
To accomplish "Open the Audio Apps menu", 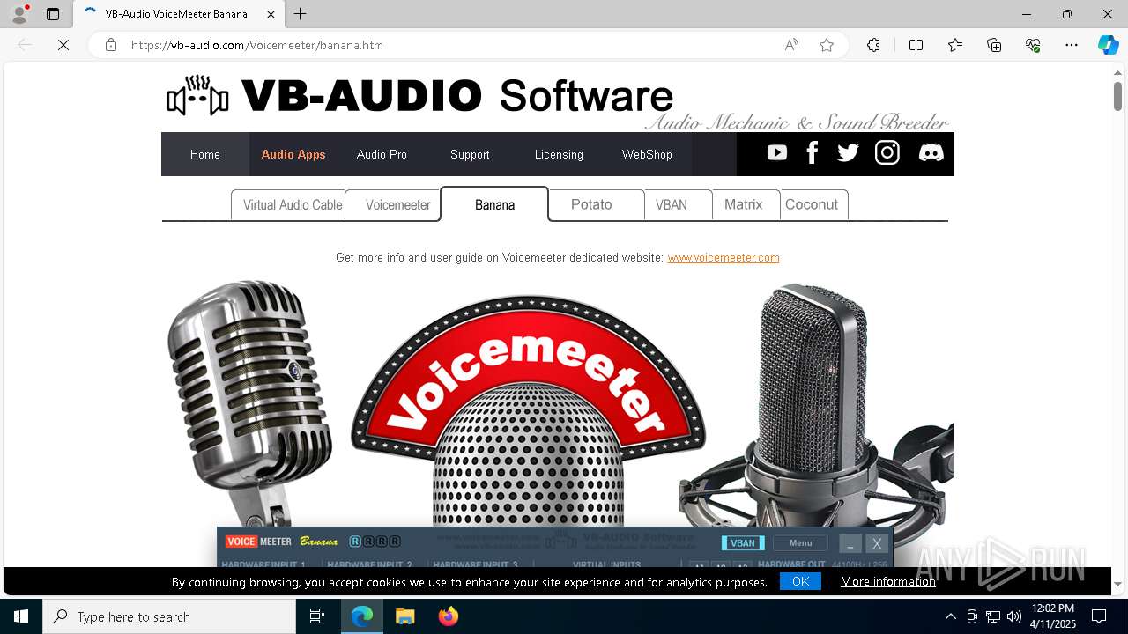I will (293, 154).
